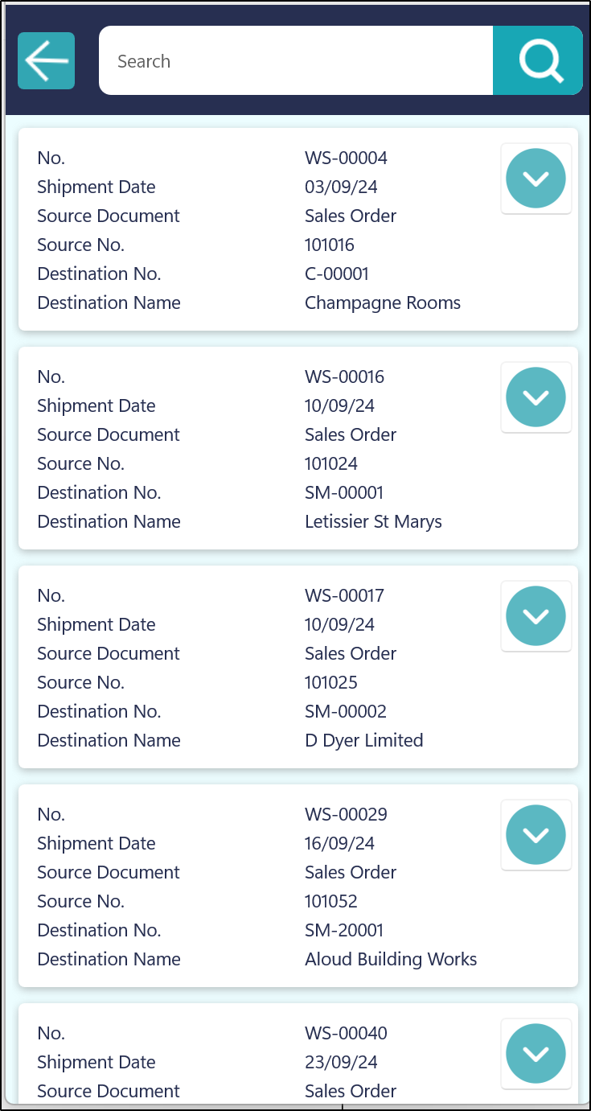
Task: Click destination number SM-20001
Action: pyautogui.click(x=344, y=931)
